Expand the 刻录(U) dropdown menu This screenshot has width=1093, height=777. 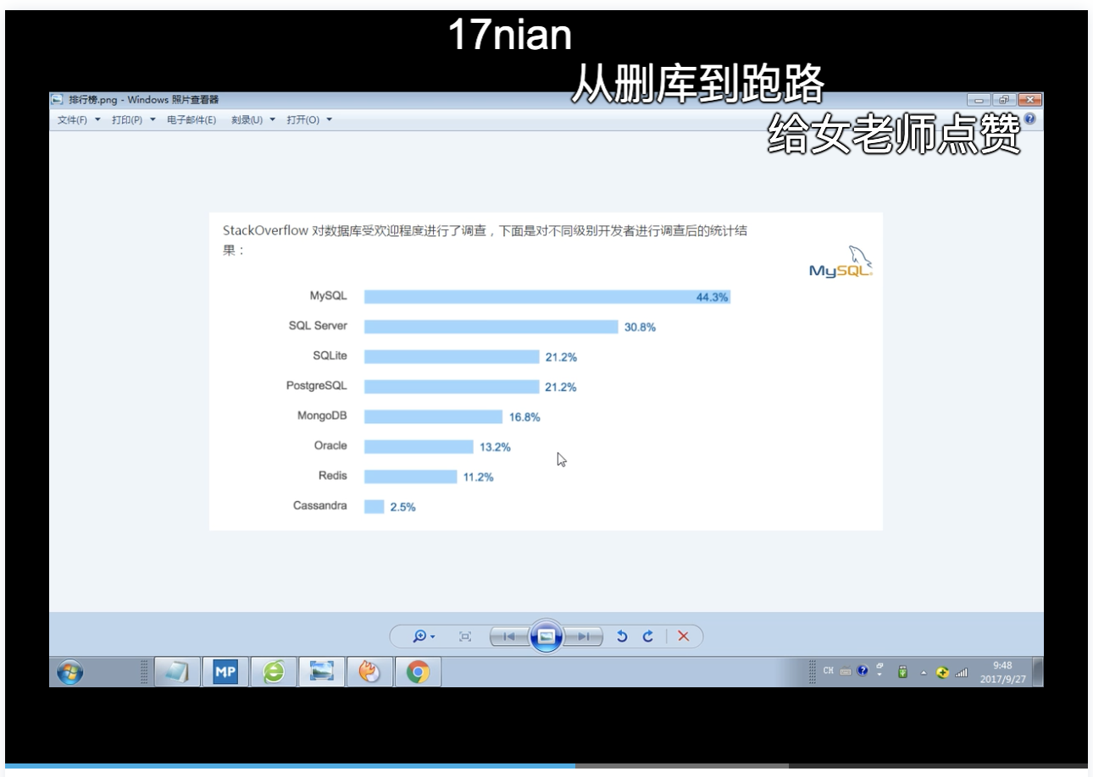[252, 120]
